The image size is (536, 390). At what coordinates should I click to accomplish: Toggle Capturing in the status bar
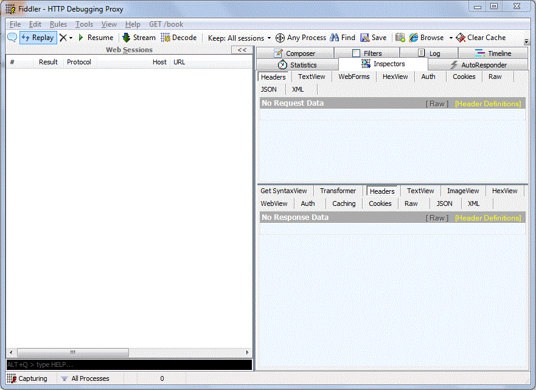pos(27,378)
